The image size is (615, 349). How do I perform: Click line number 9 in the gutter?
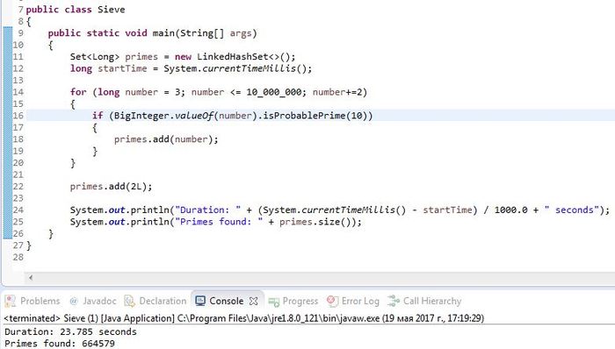point(21,32)
